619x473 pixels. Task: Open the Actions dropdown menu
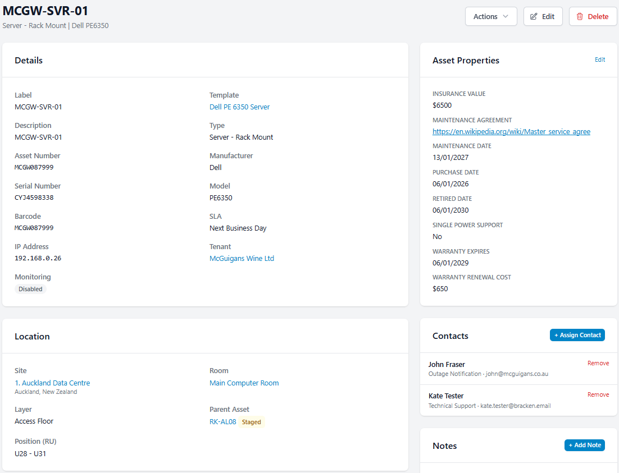coord(491,17)
